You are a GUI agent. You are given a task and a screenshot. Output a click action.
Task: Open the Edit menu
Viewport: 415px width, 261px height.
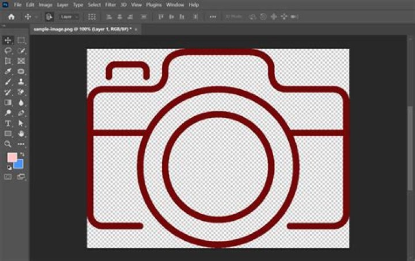(x=30, y=5)
